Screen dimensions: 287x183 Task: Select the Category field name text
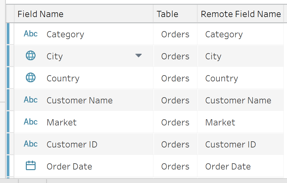[65, 34]
